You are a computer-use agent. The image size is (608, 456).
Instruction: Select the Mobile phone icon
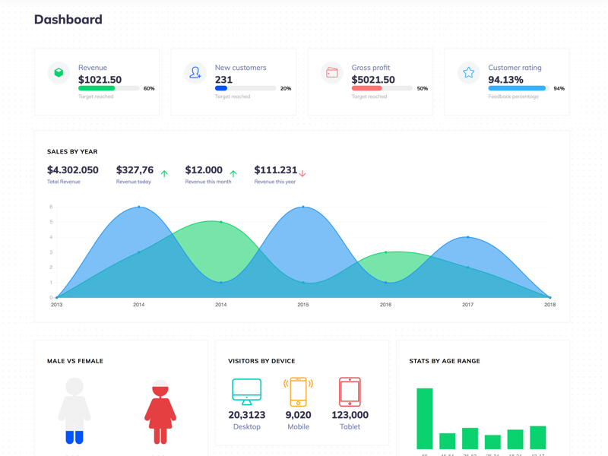tap(298, 391)
